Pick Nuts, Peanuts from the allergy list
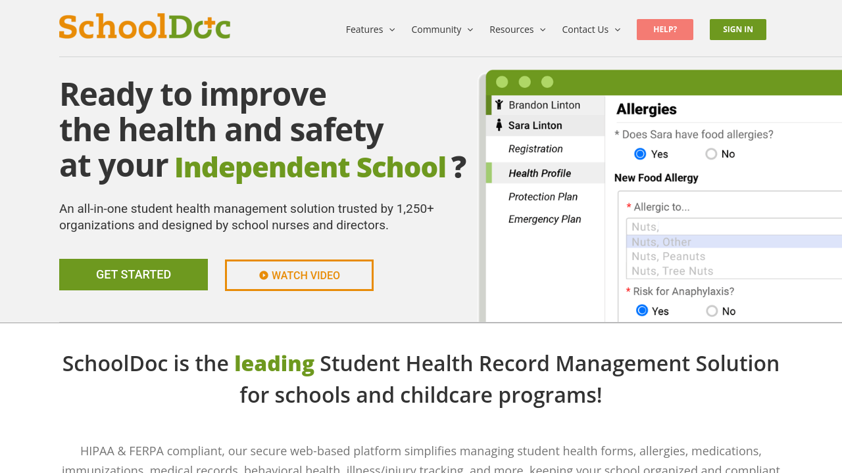842x473 pixels. click(x=668, y=256)
